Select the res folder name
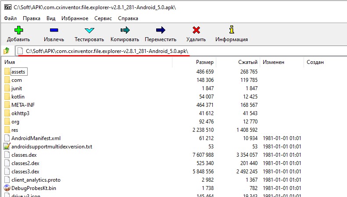 15,130
